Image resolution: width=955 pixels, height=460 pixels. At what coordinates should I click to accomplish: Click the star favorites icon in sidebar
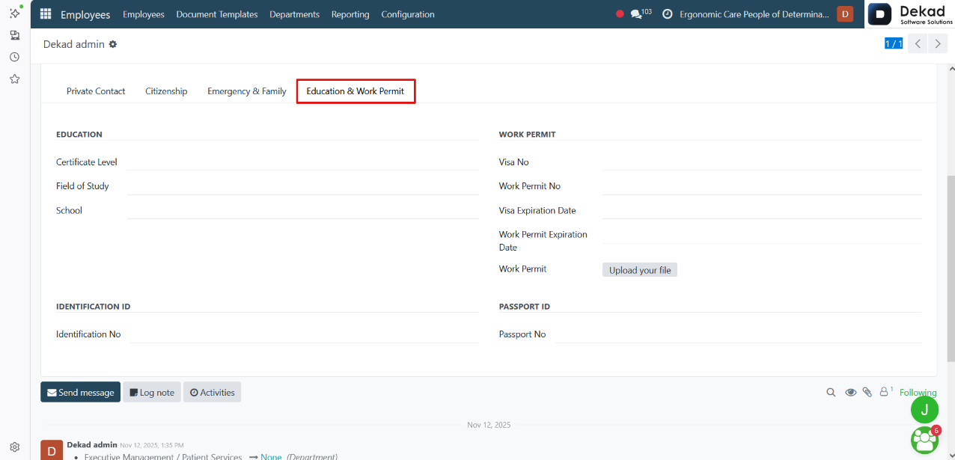point(14,79)
